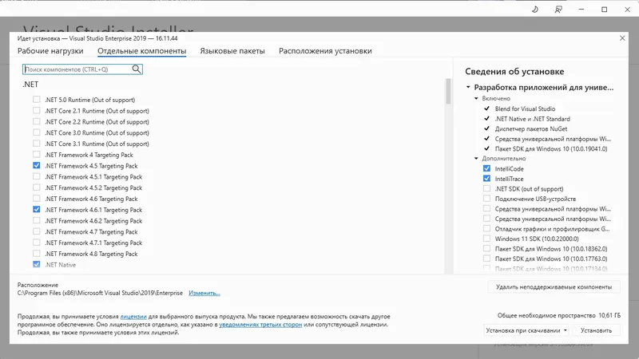This screenshot has width=639, height=359.
Task: Tick .NET Core 2.2 Runtime checkbox
Action: tap(37, 121)
